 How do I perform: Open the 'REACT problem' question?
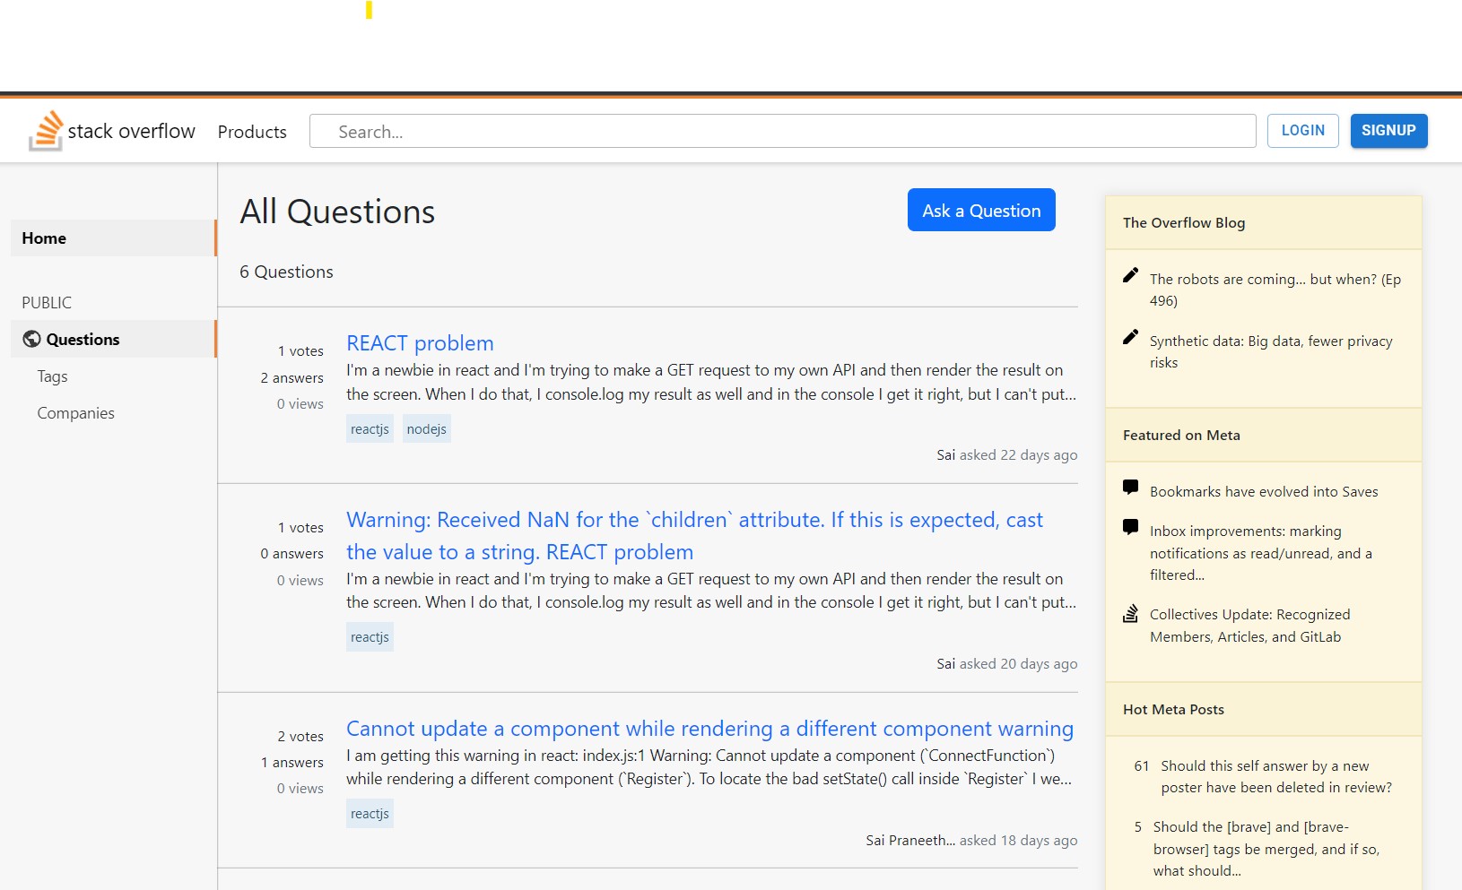(420, 343)
